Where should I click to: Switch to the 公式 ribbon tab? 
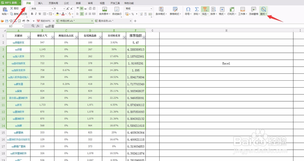click(x=66, y=3)
